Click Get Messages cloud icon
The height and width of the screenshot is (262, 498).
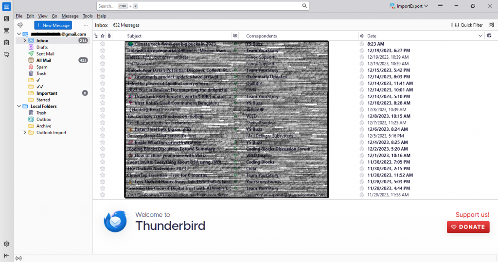tap(20, 25)
